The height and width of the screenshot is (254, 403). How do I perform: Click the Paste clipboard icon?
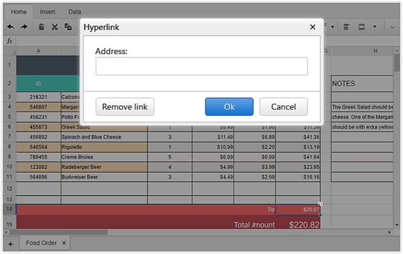point(41,27)
